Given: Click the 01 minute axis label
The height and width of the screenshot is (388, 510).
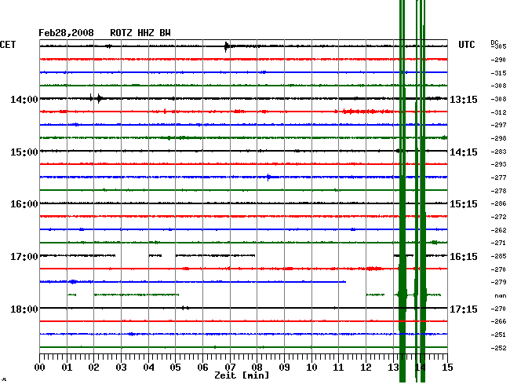Looking at the screenshot, I should coord(67,368).
